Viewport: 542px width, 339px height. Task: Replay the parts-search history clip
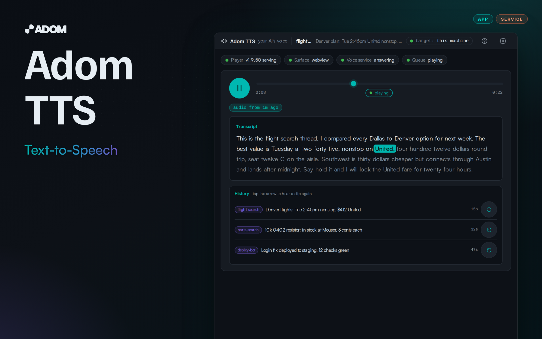489,230
